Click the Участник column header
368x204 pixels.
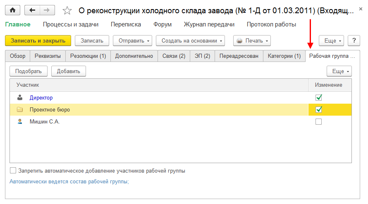28,85
